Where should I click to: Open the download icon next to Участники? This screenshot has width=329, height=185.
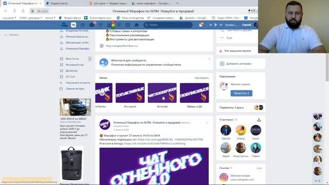click(x=259, y=120)
